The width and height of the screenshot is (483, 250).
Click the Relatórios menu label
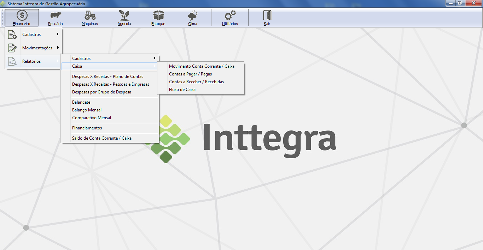click(31, 61)
